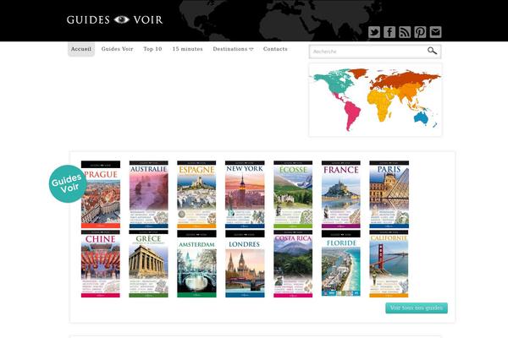The width and height of the screenshot is (508, 338).
Task: Open the Guides Voir menu item
Action: tap(118, 49)
